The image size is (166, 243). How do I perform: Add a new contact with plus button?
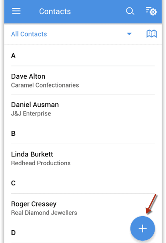click(x=142, y=228)
